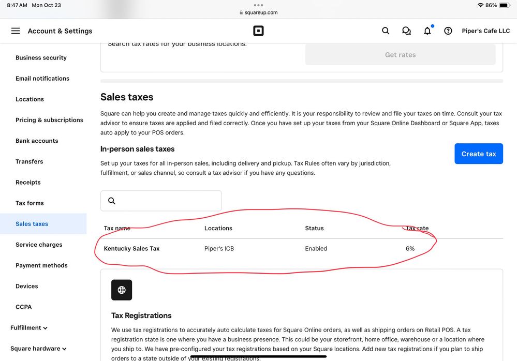This screenshot has width=517, height=361.
Task: Click the Create tax button
Action: [x=478, y=154]
